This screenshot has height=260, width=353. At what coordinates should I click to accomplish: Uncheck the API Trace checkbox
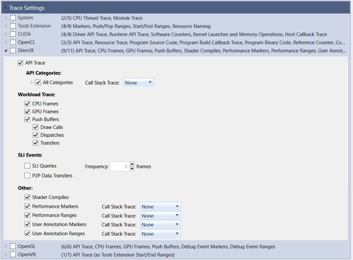pyautogui.click(x=20, y=63)
